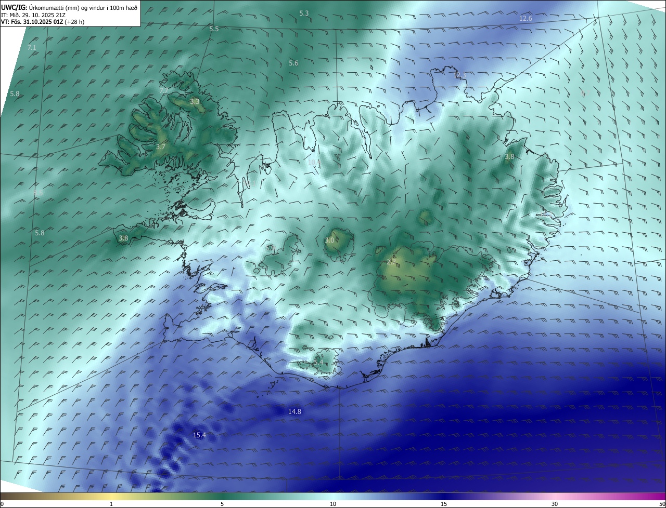Click the 7.7 value label in the Westfjords
This screenshot has height=508, width=666.
[163, 90]
